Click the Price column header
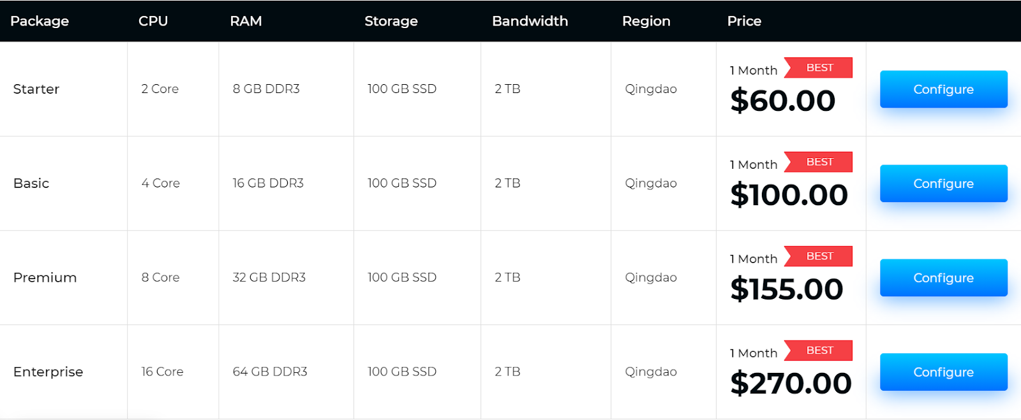 pos(744,21)
